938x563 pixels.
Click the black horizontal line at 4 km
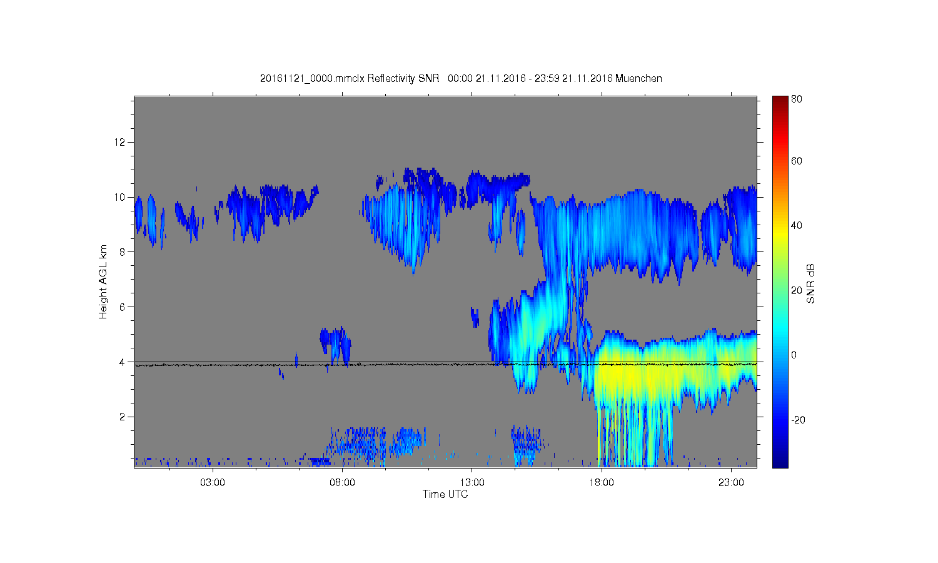point(445,362)
